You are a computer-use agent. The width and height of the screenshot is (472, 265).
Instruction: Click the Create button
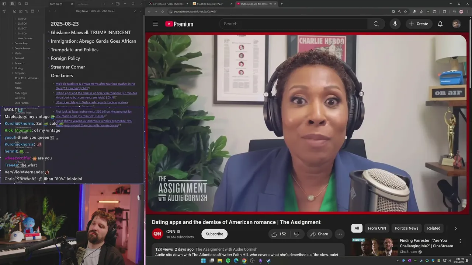tap(419, 24)
